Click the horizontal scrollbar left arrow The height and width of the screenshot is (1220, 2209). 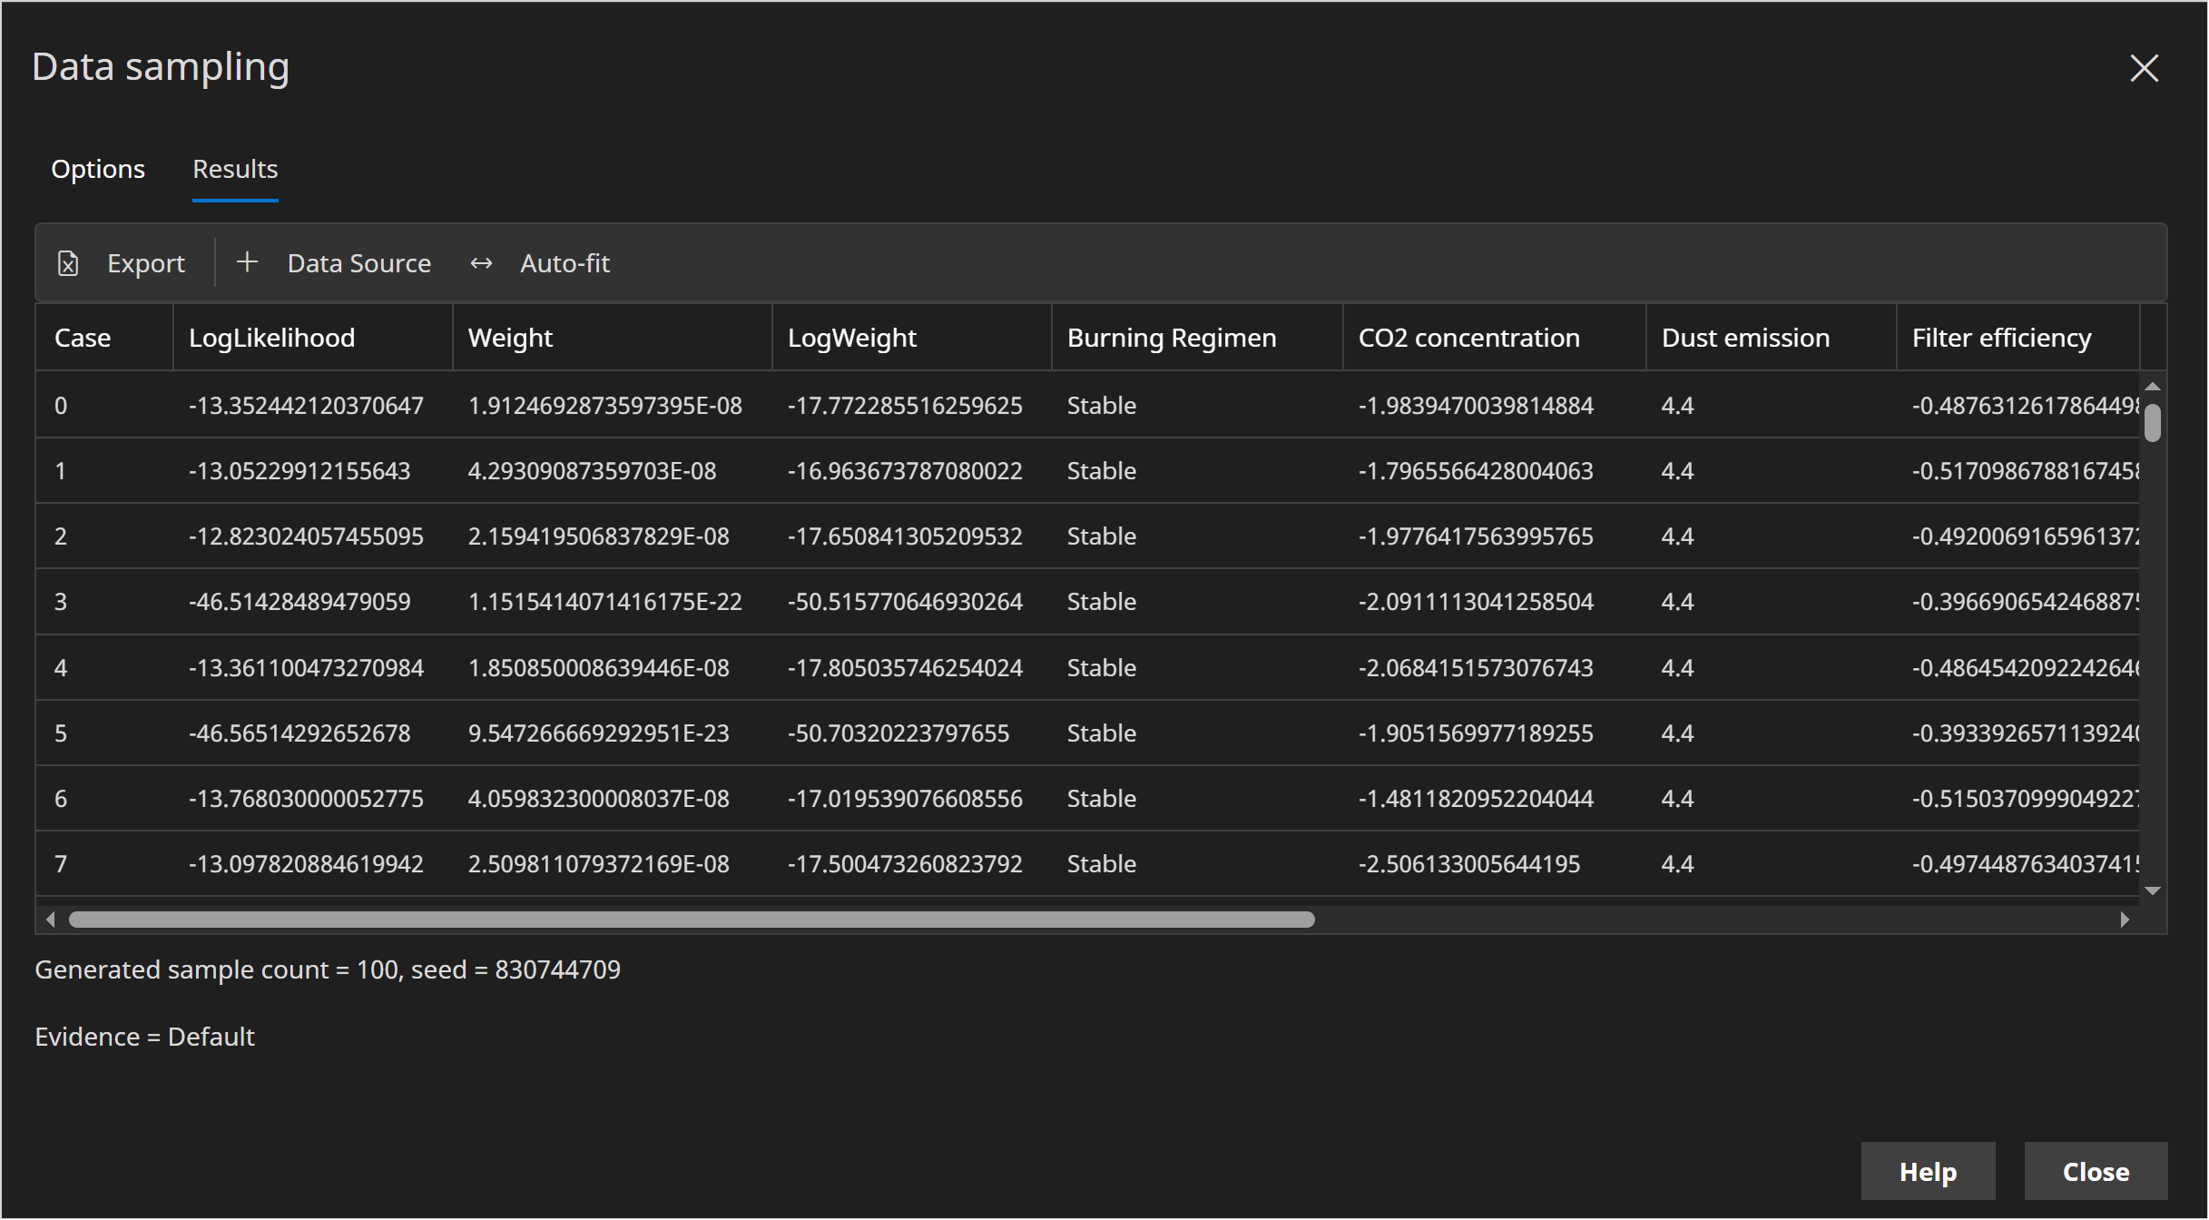click(51, 920)
